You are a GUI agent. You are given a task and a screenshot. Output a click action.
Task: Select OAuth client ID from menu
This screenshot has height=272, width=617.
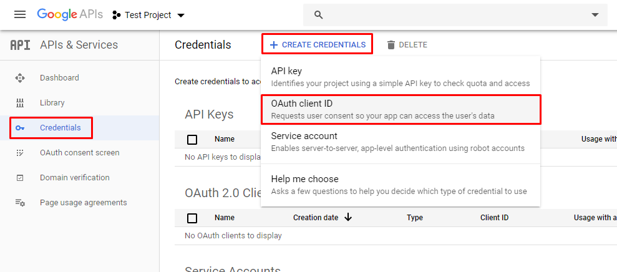tap(400, 109)
